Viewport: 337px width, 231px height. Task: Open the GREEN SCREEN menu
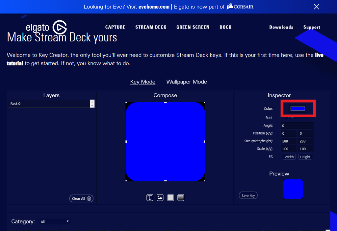(193, 27)
